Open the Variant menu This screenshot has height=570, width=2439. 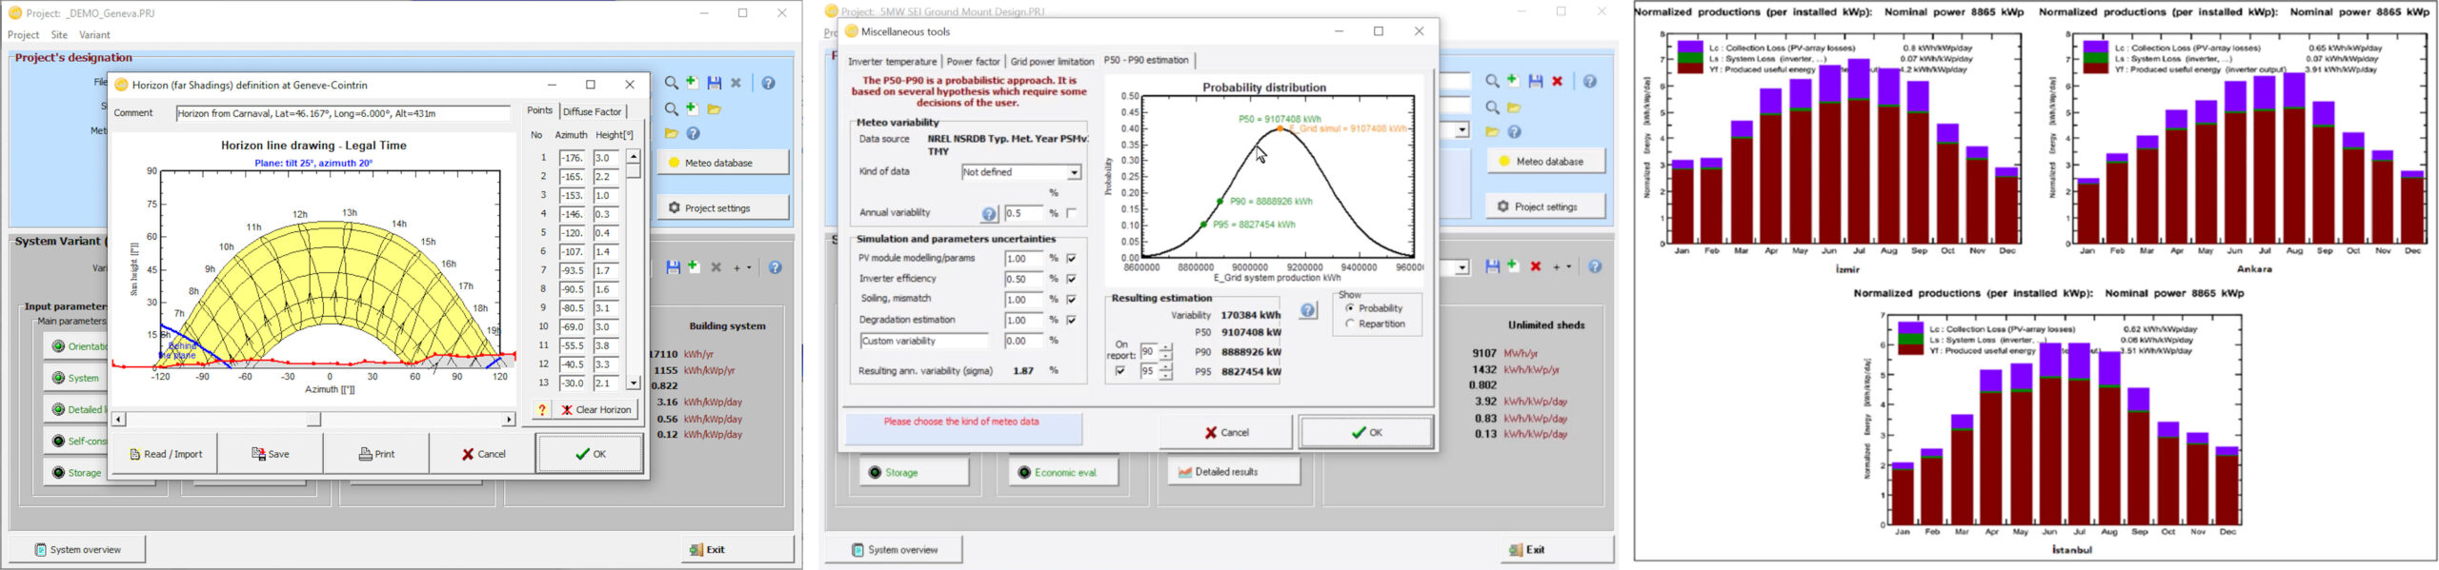tap(94, 35)
